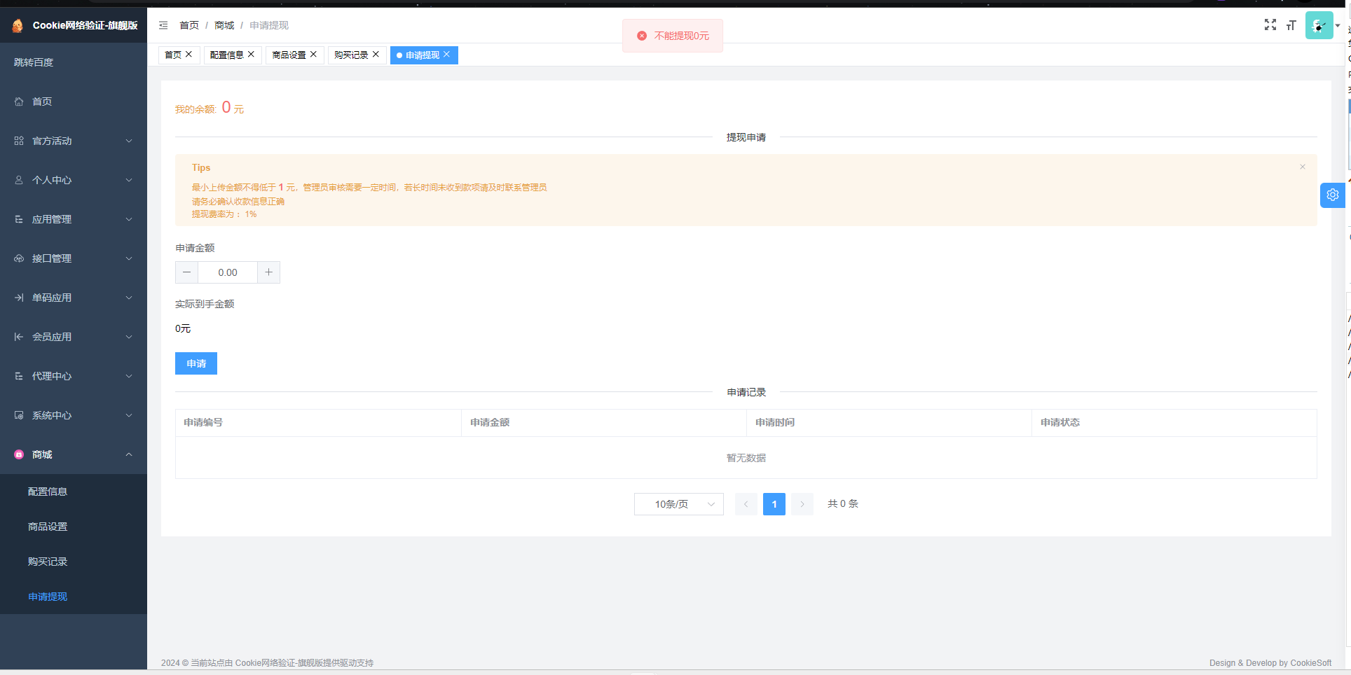
Task: Open 配置信息 under 商城
Action: click(74, 492)
